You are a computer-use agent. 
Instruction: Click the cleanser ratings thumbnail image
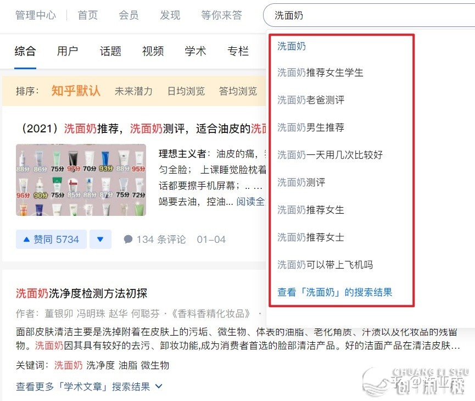click(x=81, y=180)
